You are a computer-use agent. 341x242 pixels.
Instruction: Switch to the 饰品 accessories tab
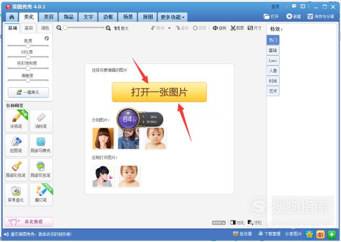[x=69, y=17]
